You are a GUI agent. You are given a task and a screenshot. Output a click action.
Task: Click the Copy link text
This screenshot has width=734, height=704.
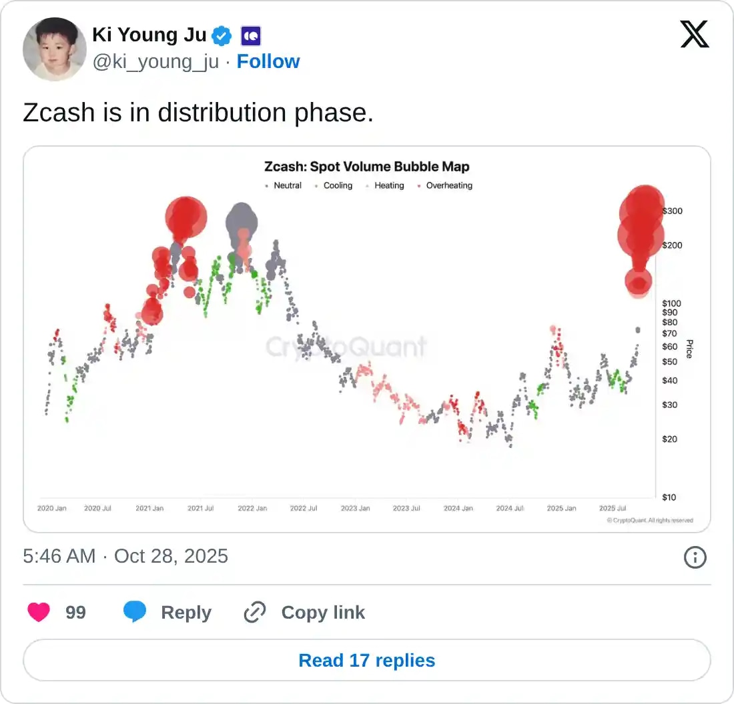323,612
